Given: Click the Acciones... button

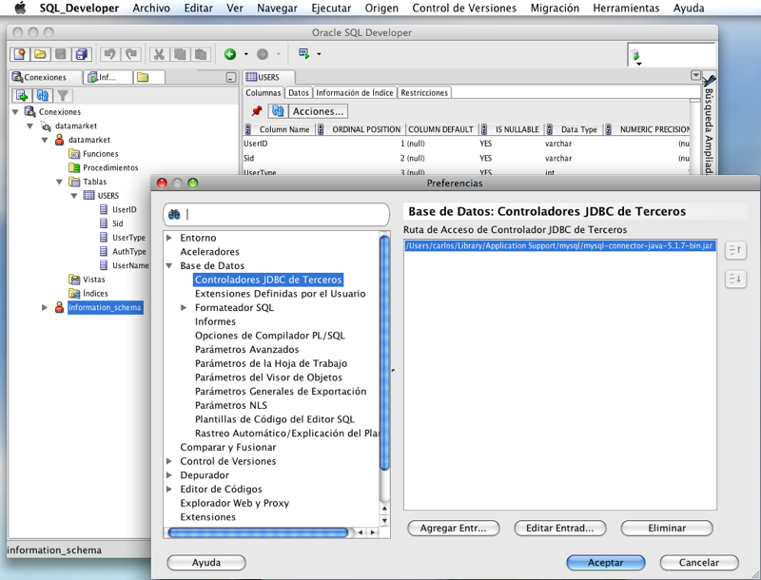Looking at the screenshot, I should tap(318, 111).
